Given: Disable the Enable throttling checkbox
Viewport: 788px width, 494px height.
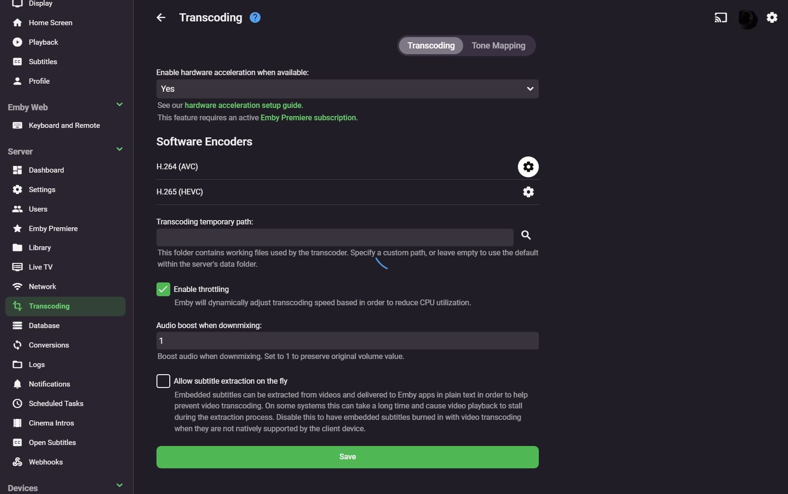Looking at the screenshot, I should 163,289.
